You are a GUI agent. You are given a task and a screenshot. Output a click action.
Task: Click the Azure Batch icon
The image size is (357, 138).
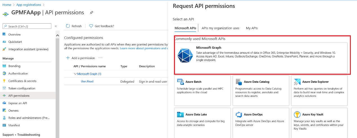point(180,82)
